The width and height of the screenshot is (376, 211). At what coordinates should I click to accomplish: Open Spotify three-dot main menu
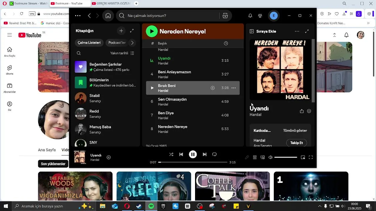[78, 16]
